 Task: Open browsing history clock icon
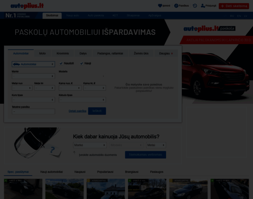pyautogui.click(x=195, y=6)
